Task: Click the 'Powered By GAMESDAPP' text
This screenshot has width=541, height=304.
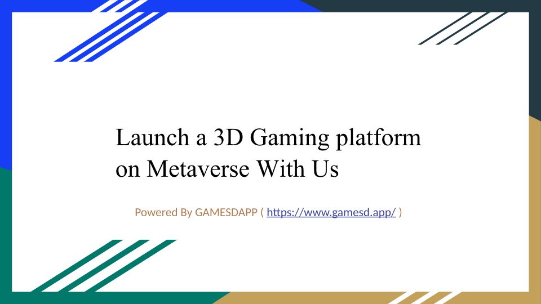Action: [196, 213]
